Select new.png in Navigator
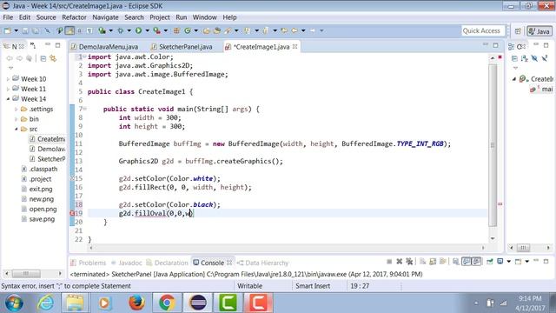556x313 pixels. pos(37,199)
